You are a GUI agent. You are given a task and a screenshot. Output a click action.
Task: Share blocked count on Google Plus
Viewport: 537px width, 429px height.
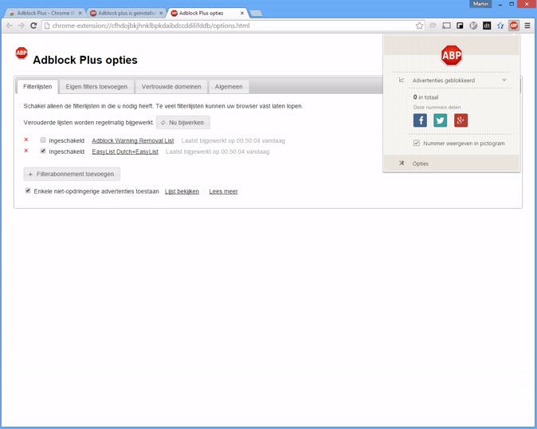pyautogui.click(x=461, y=120)
